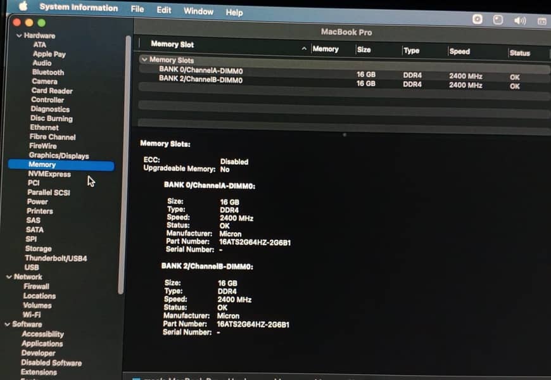This screenshot has height=380, width=551.
Task: Click the Memory column header
Action: coord(326,49)
